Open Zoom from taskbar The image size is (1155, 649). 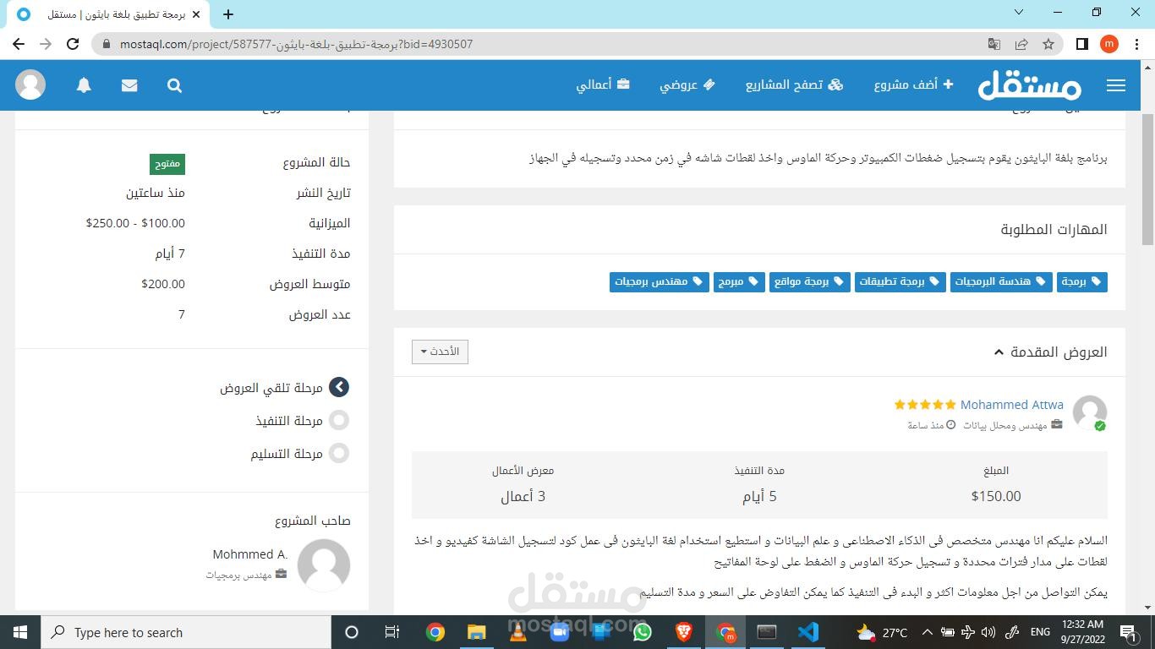tap(559, 632)
